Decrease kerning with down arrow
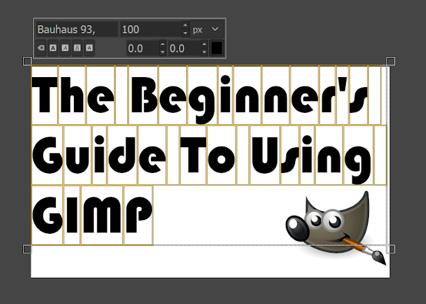 [204, 52]
